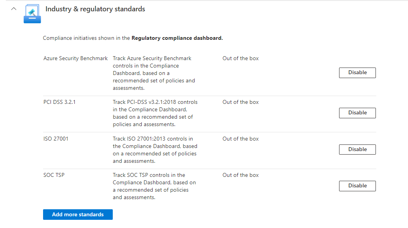Select the SOC TSP standard name

point(54,175)
